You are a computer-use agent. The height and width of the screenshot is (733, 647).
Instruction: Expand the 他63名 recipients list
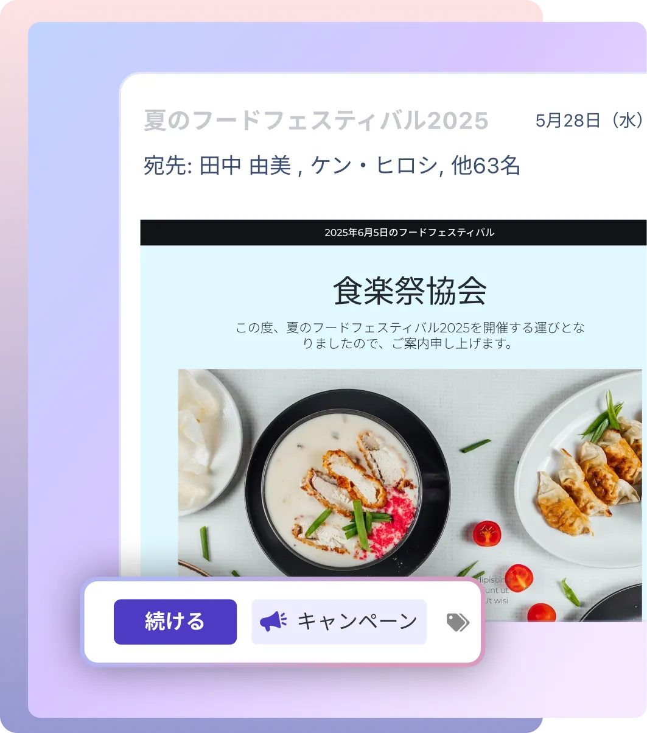486,166
